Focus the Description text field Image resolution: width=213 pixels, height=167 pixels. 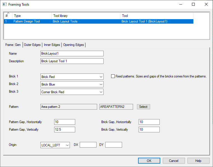(x=72, y=61)
